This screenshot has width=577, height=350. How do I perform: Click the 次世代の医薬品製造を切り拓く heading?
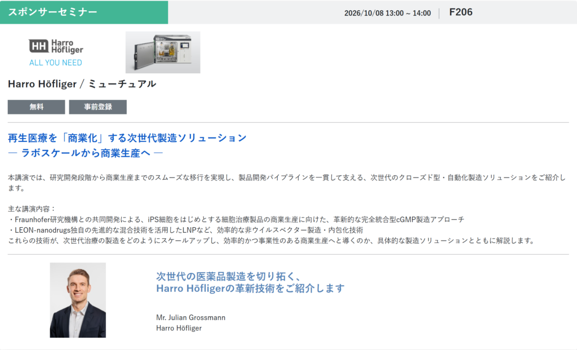pyautogui.click(x=229, y=276)
